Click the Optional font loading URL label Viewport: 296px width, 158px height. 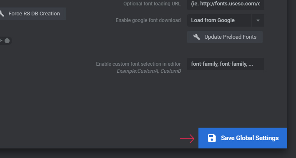click(x=152, y=4)
